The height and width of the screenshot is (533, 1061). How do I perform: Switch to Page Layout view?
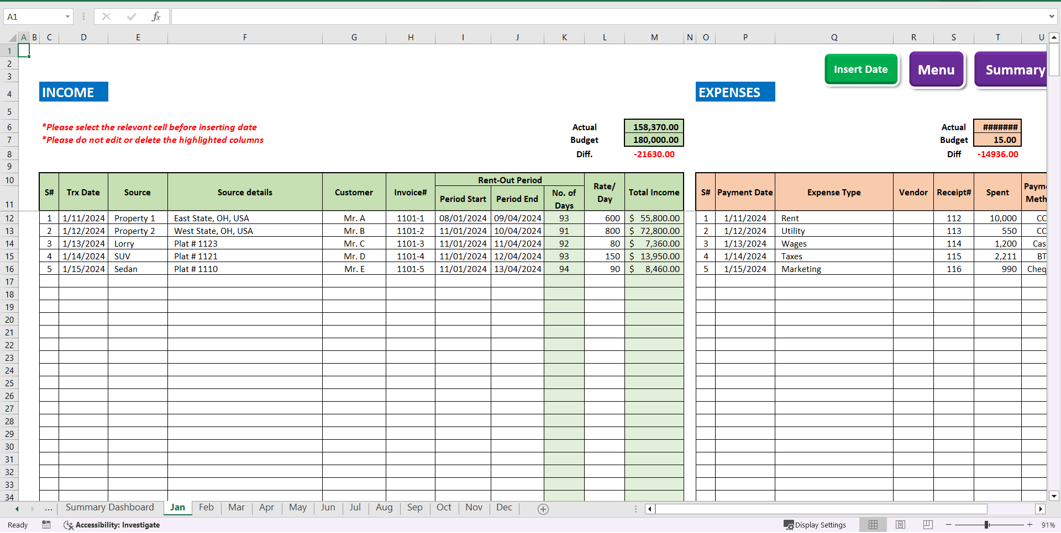(900, 525)
